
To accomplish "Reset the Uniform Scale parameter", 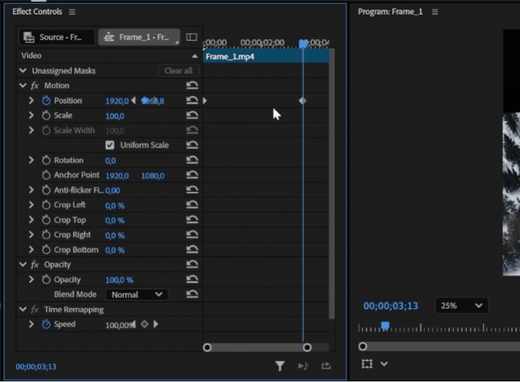I will [192, 145].
